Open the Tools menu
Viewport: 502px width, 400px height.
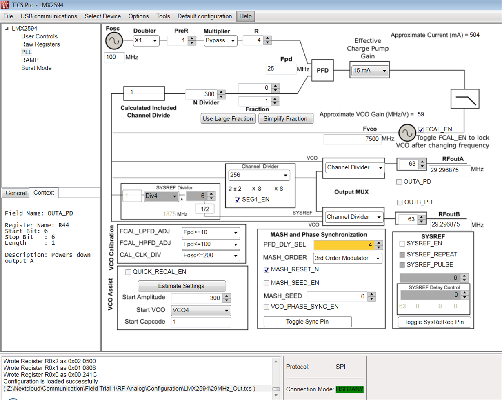(x=163, y=16)
